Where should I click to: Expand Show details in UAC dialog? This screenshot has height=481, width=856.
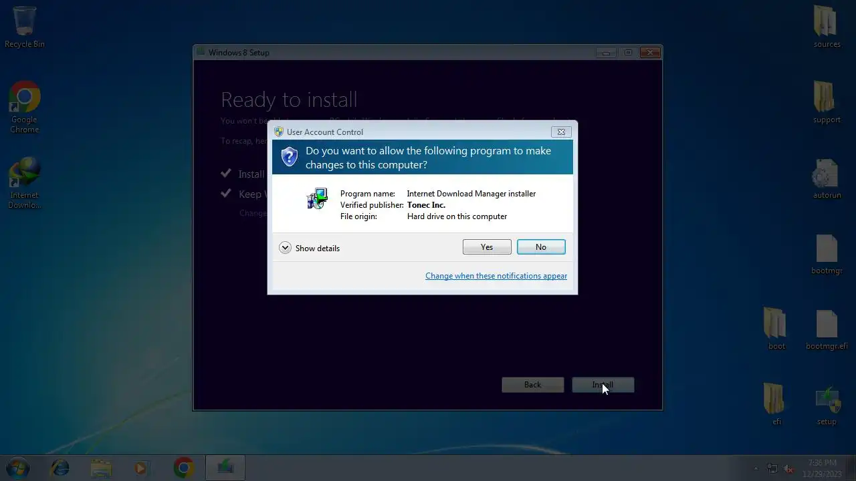coord(309,248)
